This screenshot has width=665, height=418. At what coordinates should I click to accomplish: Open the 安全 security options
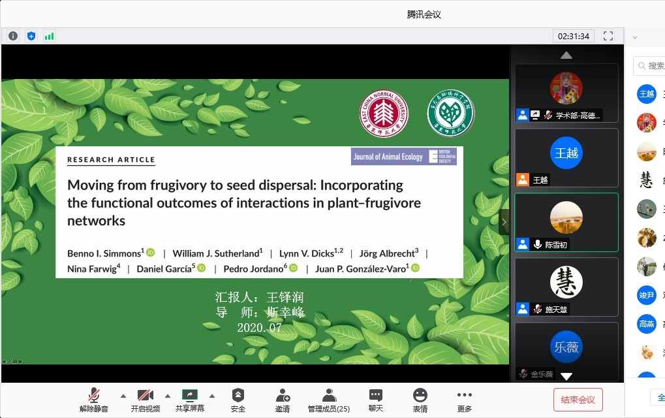coord(238,400)
